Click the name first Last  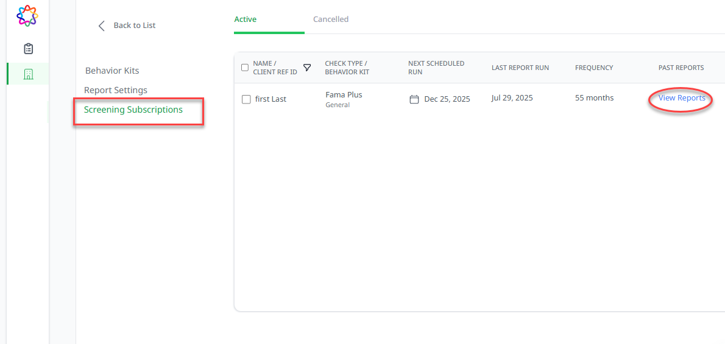[271, 99]
